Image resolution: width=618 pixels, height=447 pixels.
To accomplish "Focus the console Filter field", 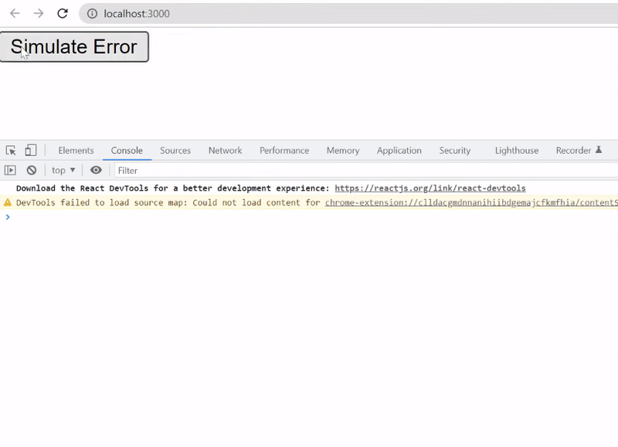I will click(366, 171).
